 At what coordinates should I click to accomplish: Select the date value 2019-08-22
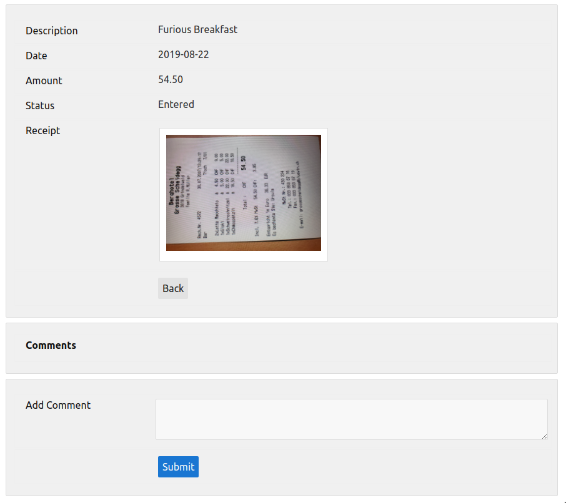(184, 54)
